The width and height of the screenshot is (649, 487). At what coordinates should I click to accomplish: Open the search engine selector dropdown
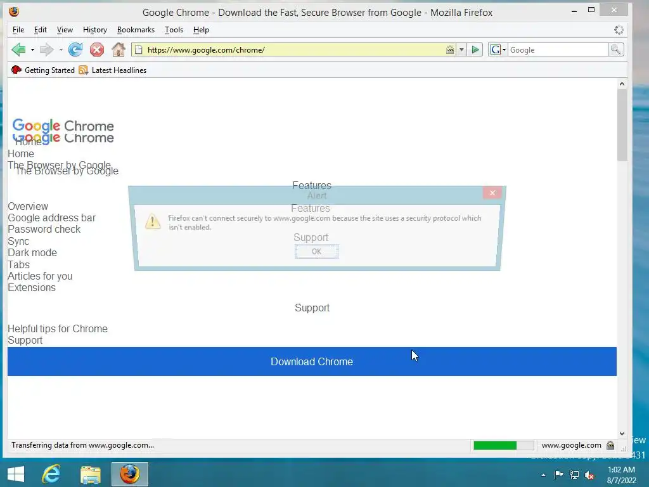(x=498, y=49)
